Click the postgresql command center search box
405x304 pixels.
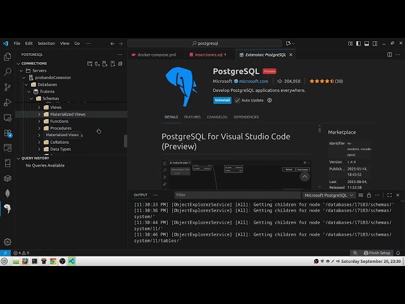[204, 44]
